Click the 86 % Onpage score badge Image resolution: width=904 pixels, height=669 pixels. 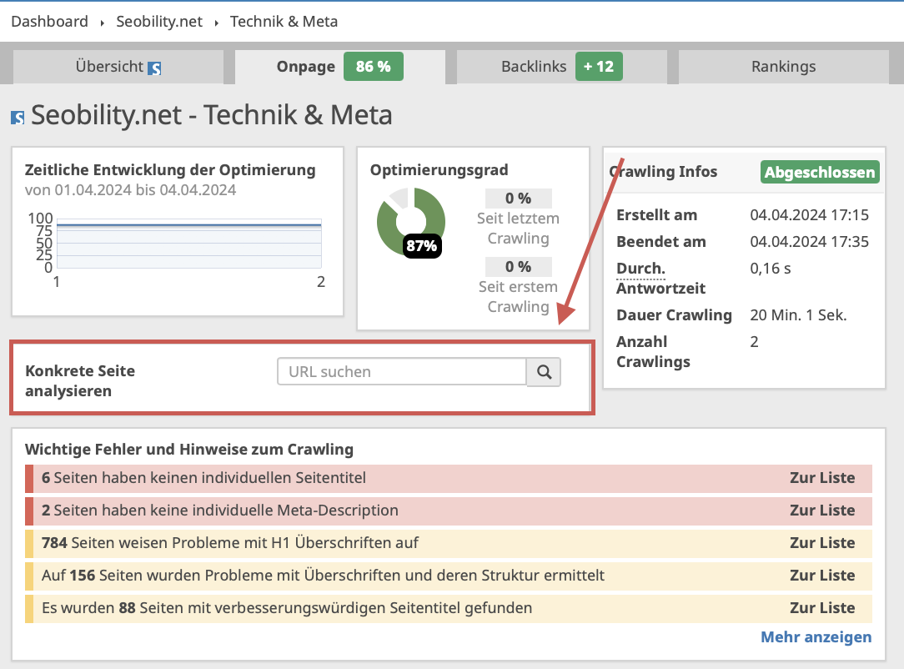[x=374, y=67]
